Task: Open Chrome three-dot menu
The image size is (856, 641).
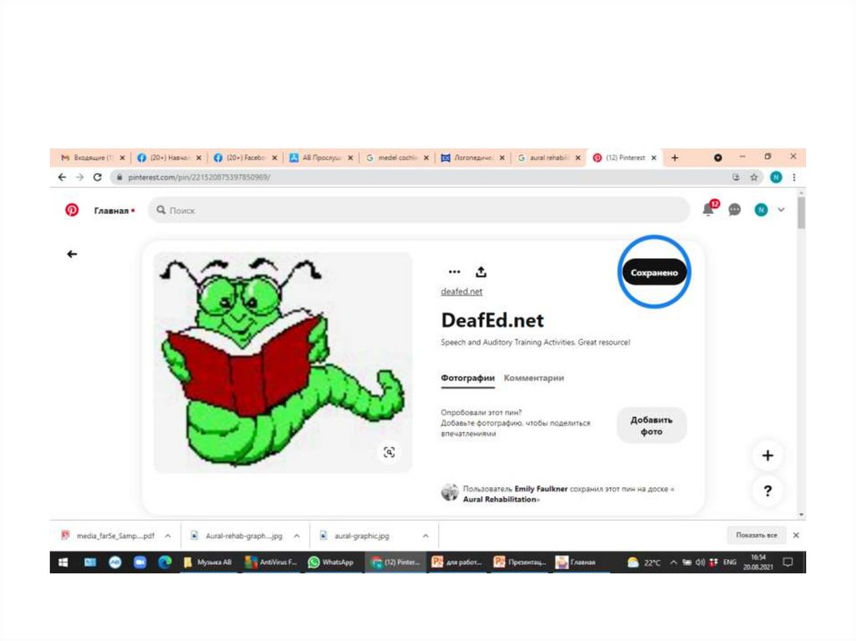Action: tap(794, 177)
